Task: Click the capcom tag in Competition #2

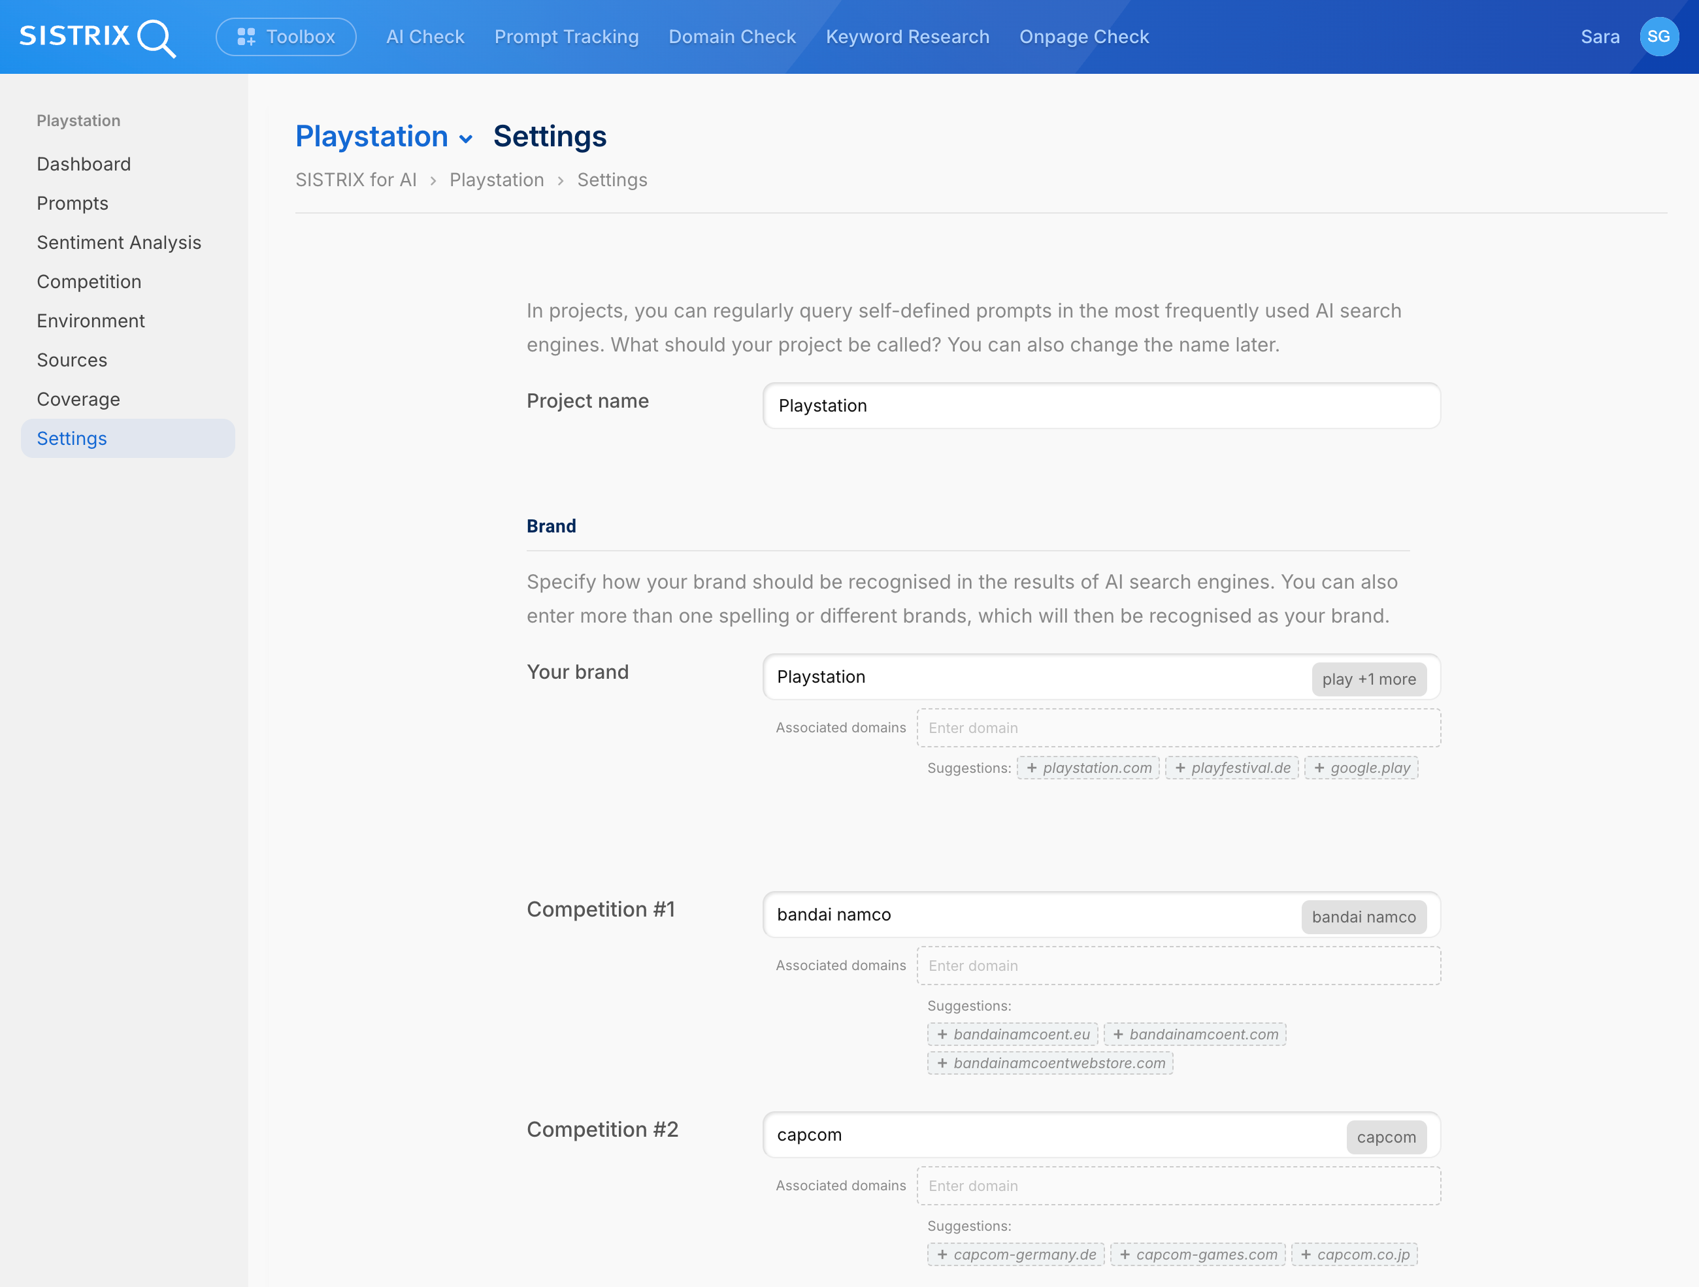Action: [x=1385, y=1137]
